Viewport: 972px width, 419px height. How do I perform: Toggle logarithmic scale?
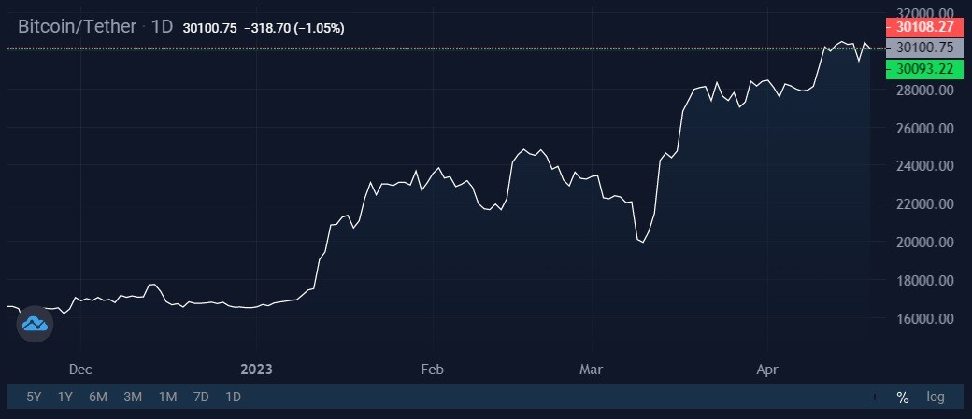tap(936, 397)
